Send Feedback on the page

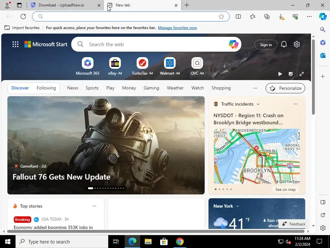294,224
